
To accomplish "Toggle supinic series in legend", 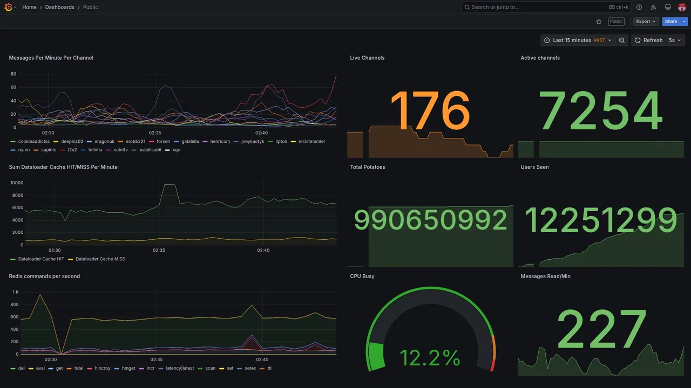I will click(x=49, y=150).
